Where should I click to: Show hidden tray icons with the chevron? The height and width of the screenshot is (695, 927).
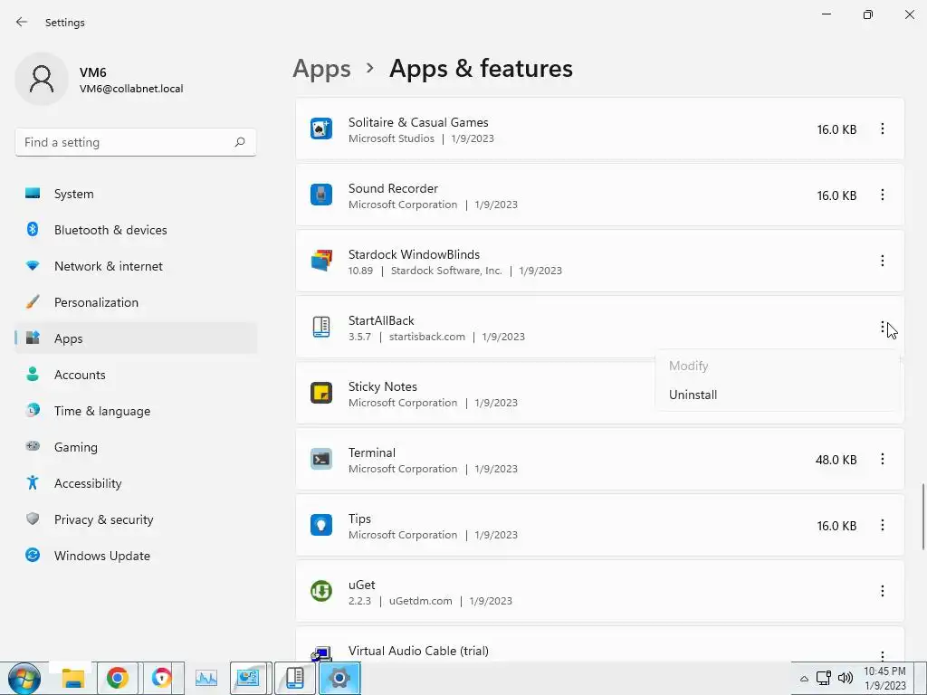click(x=804, y=679)
